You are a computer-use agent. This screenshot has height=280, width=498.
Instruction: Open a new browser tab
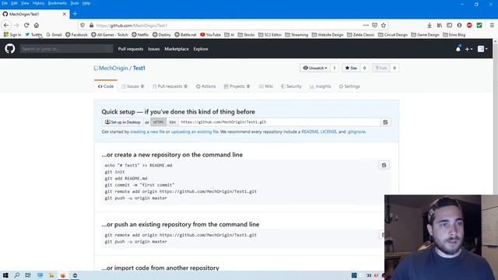point(75,14)
